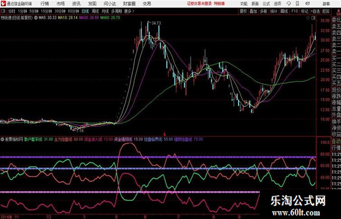The height and width of the screenshot is (219, 341).
Task: Expand main chart indicator dropdown beside 特锐德(日线,前复权)
Action: pos(36,18)
